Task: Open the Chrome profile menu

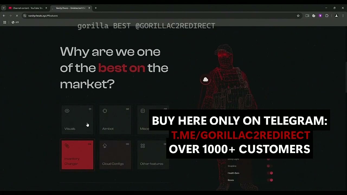Action: (x=336, y=16)
